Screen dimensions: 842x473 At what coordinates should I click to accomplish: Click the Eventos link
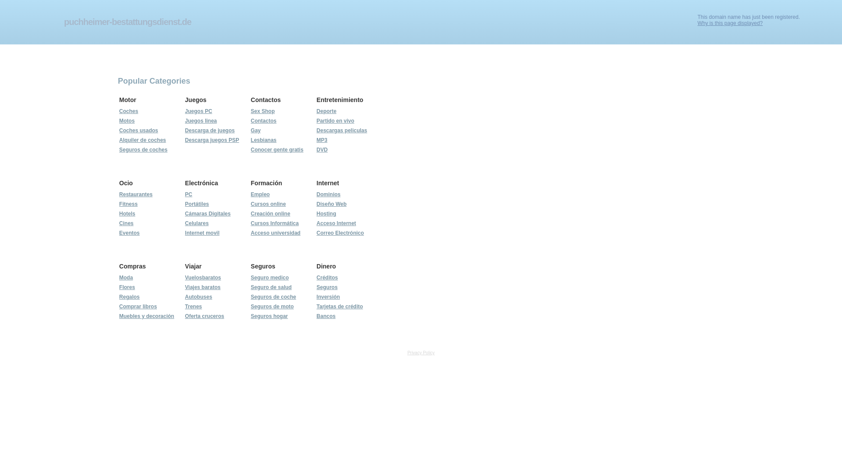click(x=129, y=233)
